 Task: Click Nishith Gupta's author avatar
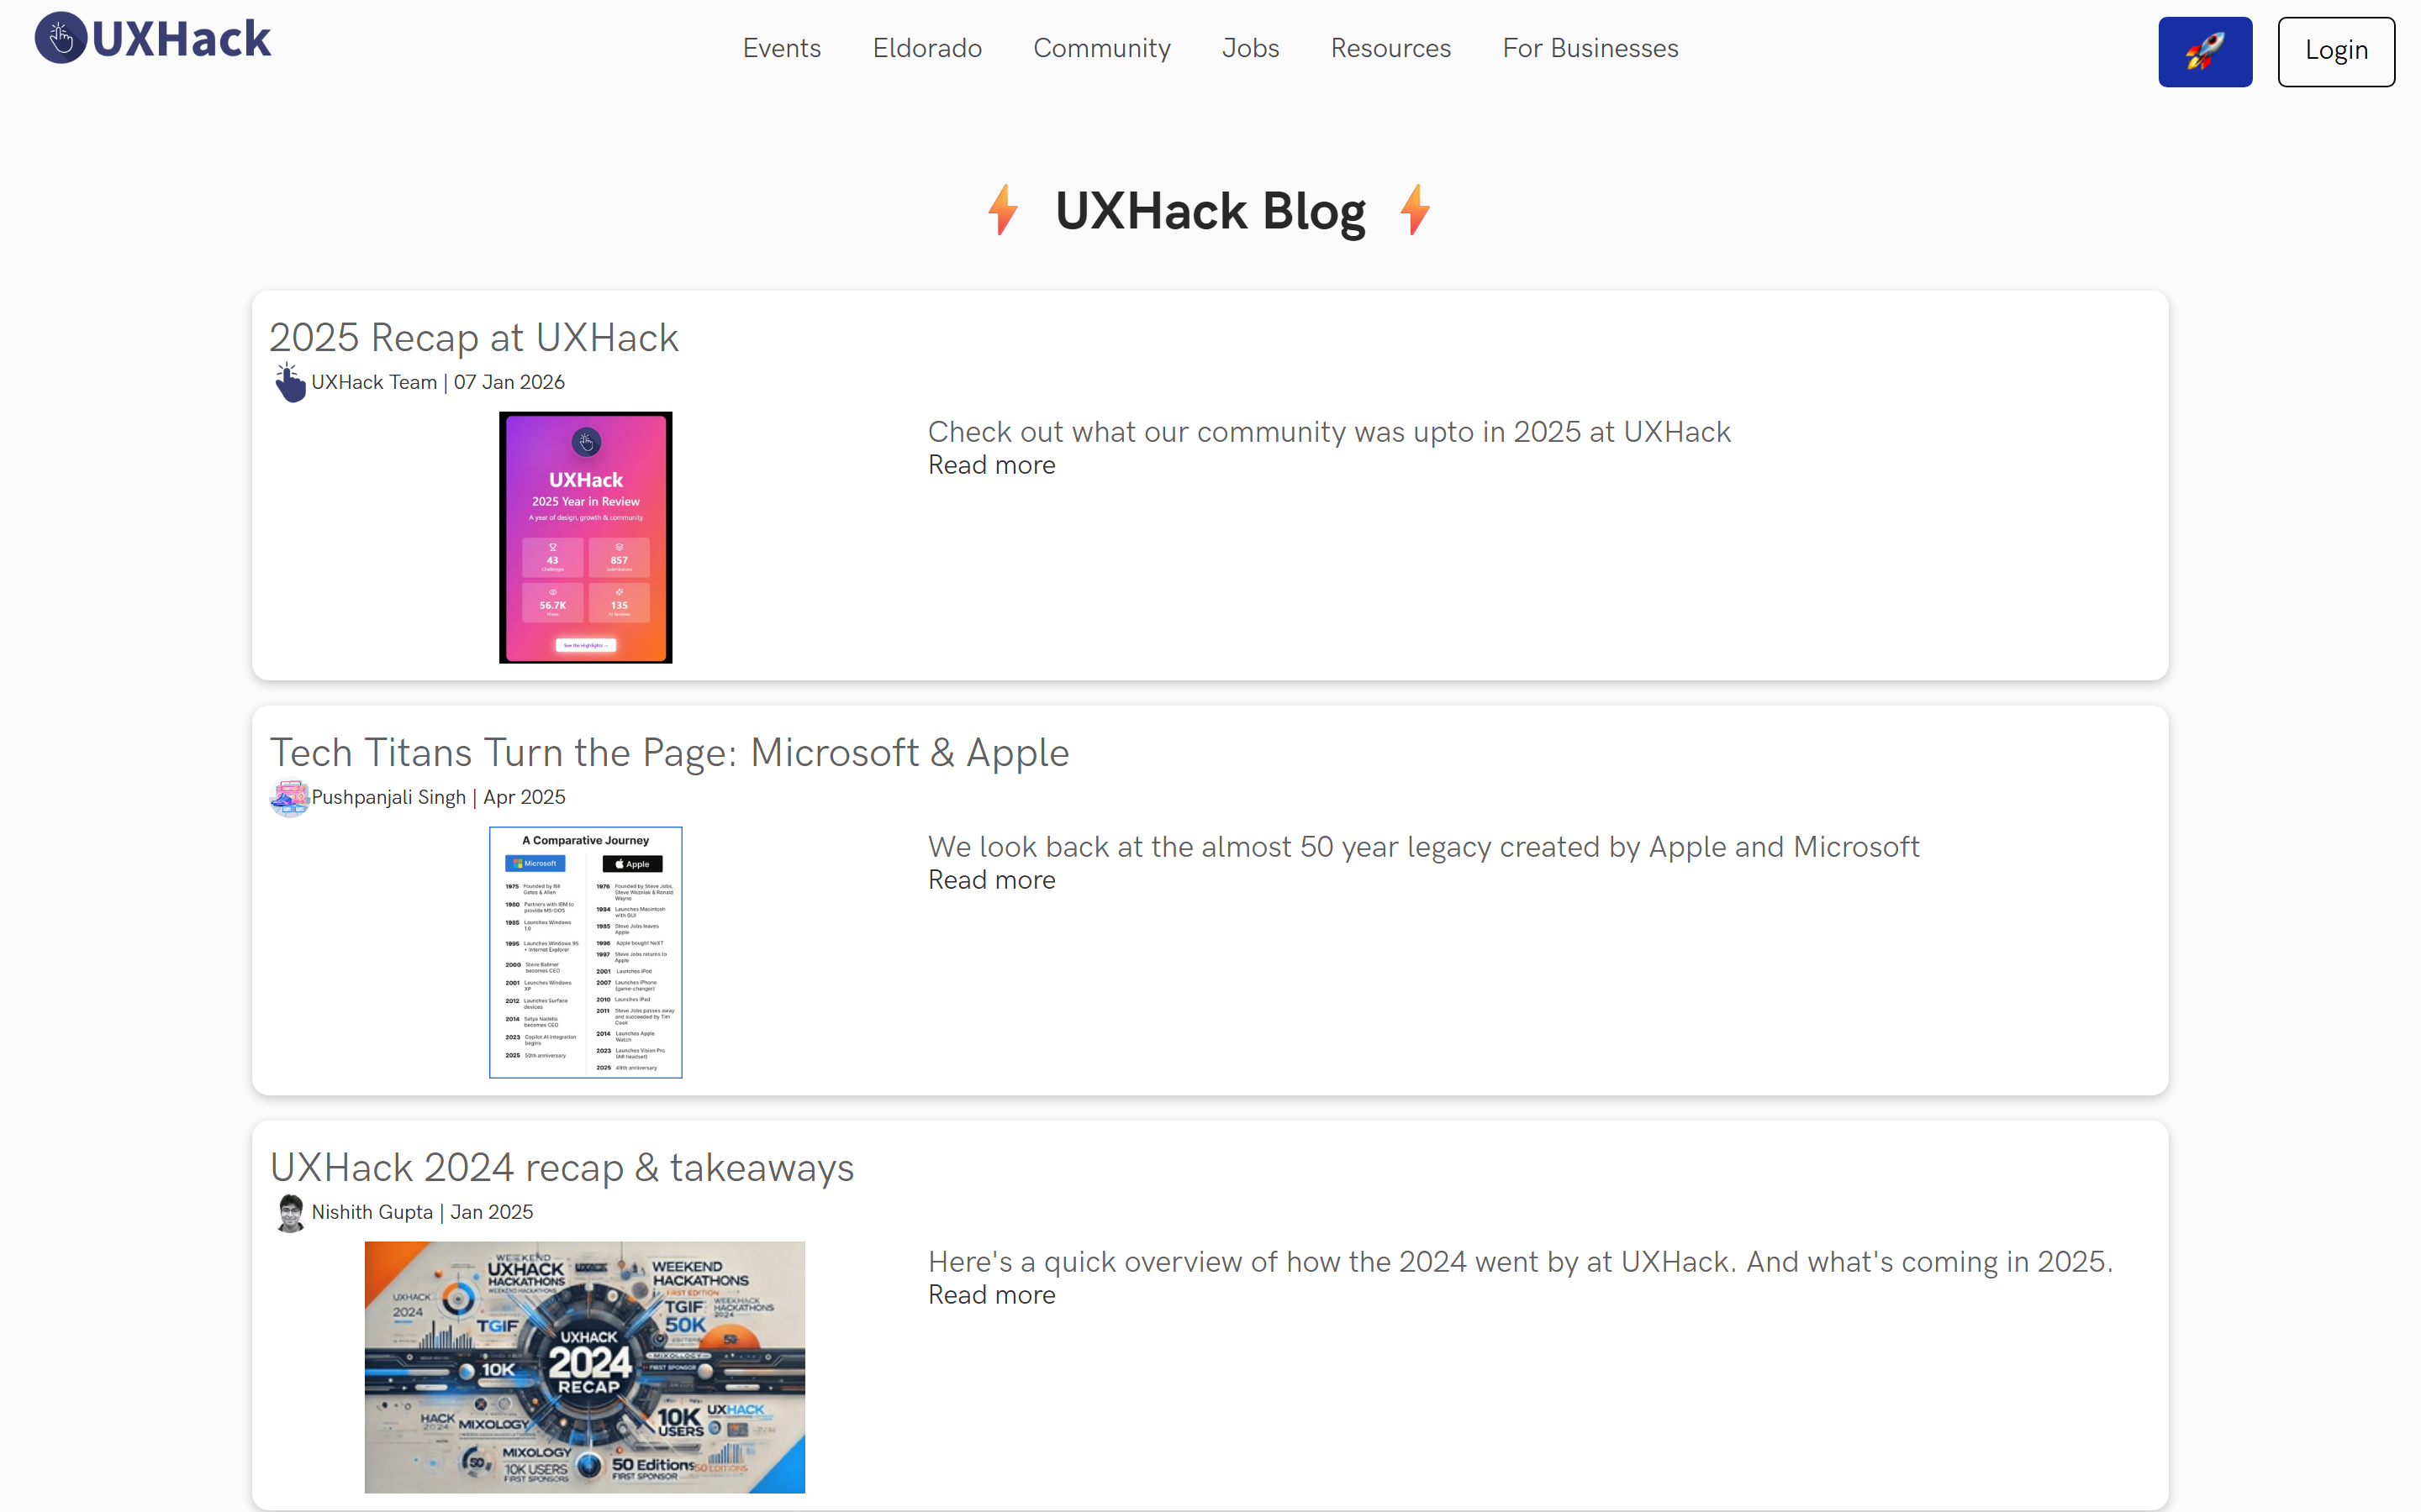[290, 1212]
